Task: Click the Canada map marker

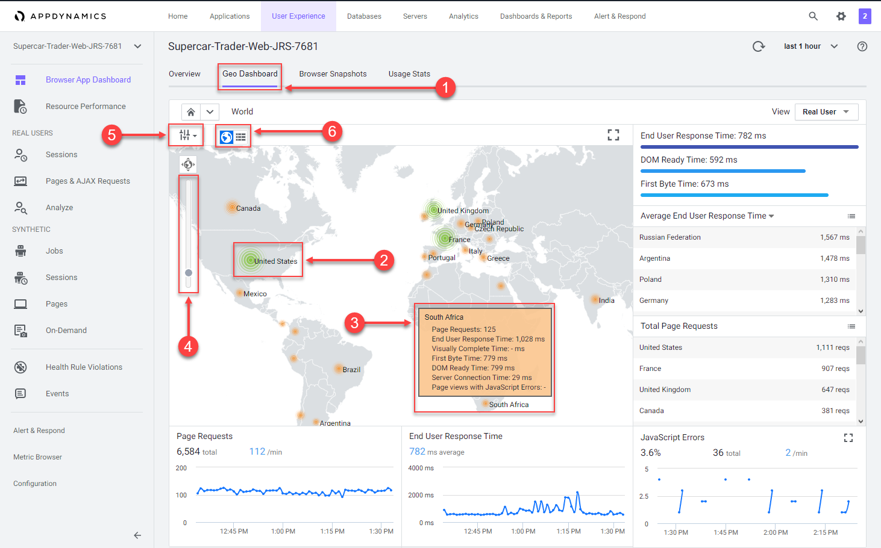Action: [x=232, y=207]
